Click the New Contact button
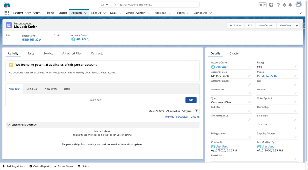The image size is (308, 170). (x=266, y=25)
